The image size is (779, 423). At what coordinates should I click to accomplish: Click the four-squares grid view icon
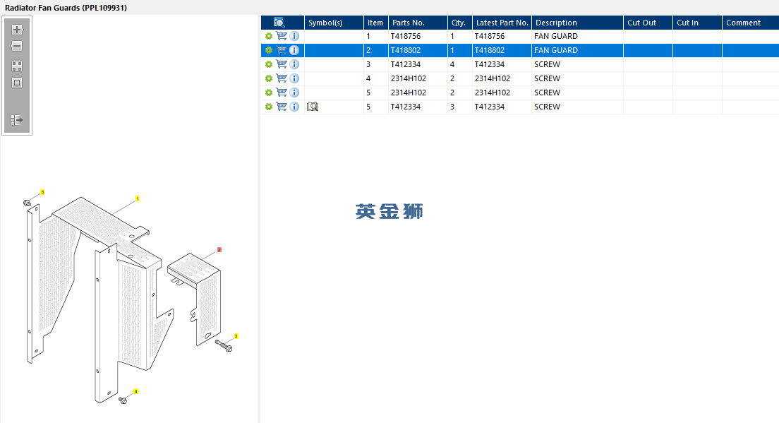point(17,66)
